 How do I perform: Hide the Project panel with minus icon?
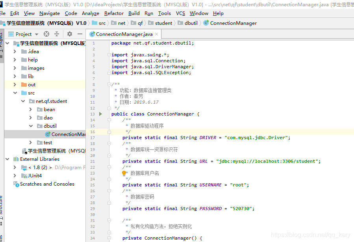80,34
